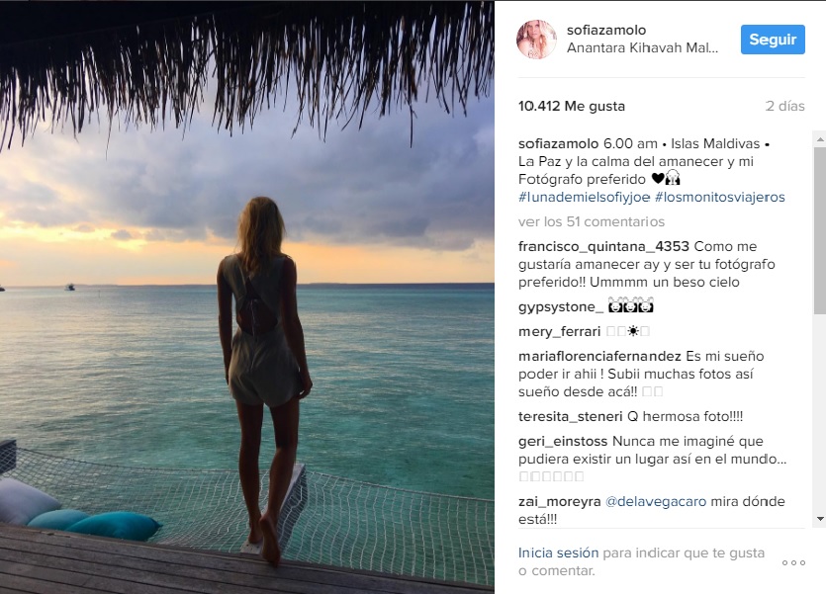Open the sofiazamolo username in header

pyautogui.click(x=606, y=30)
